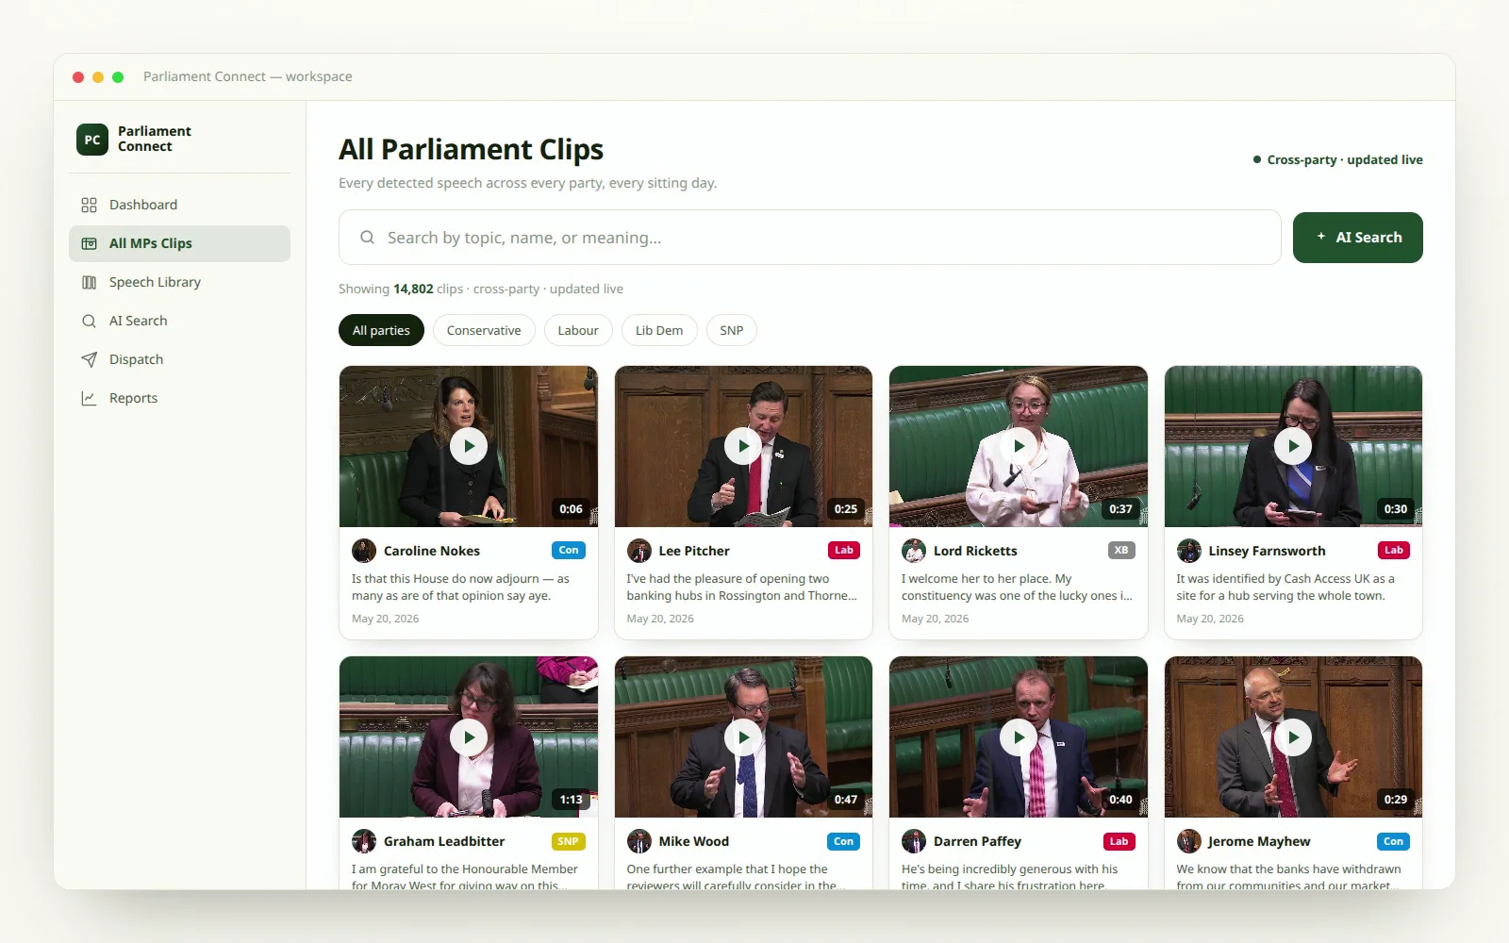Filter clips by Labour
This screenshot has height=943, width=1509.
click(x=578, y=330)
